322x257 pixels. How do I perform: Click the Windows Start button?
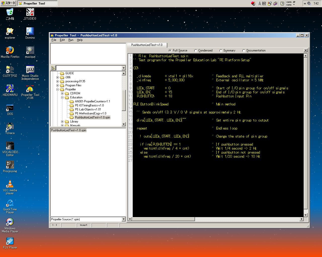point(8,3)
